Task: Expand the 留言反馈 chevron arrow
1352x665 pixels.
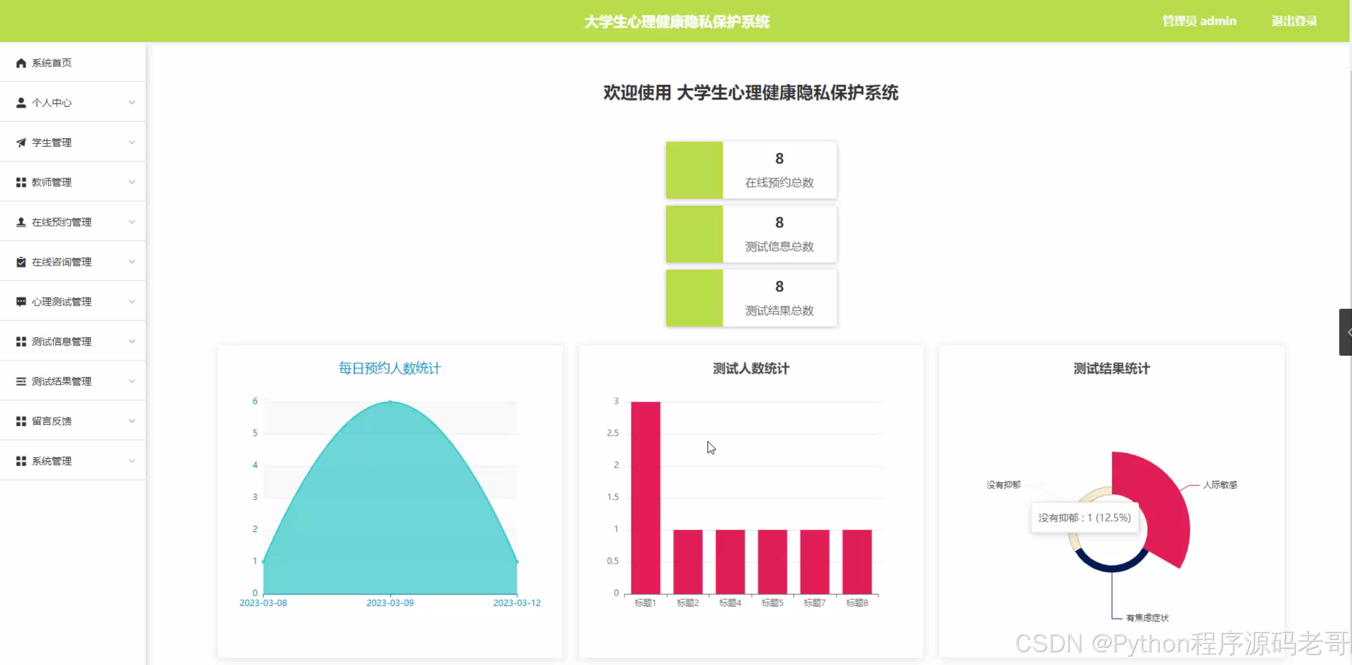Action: pyautogui.click(x=132, y=421)
